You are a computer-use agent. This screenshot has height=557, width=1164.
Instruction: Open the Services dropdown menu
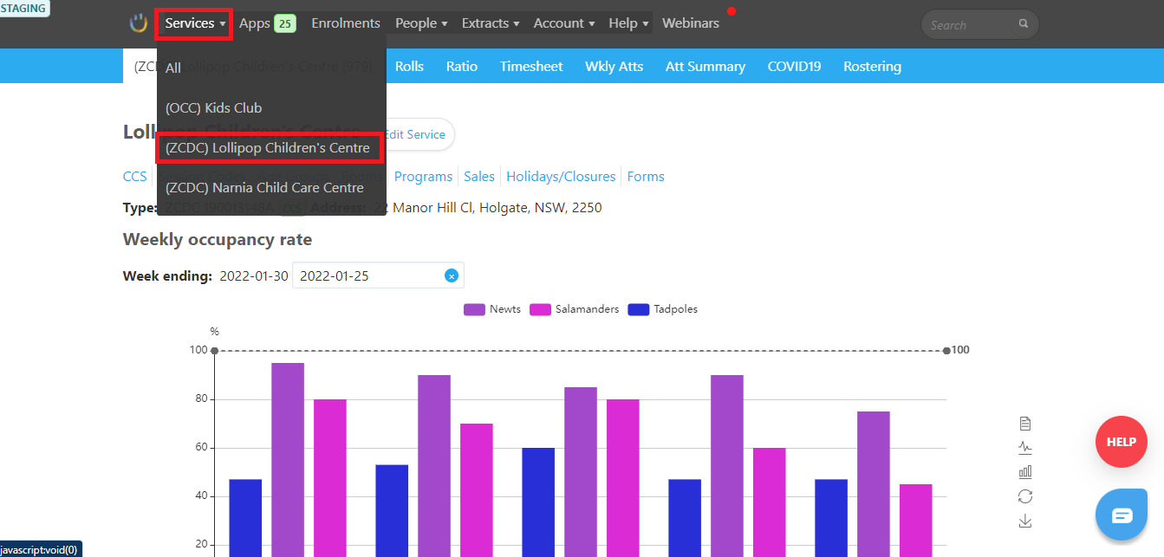[x=195, y=23]
